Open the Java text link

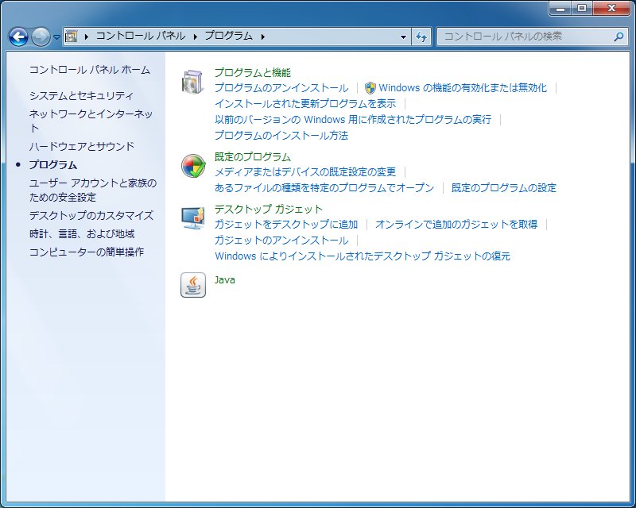coord(225,280)
